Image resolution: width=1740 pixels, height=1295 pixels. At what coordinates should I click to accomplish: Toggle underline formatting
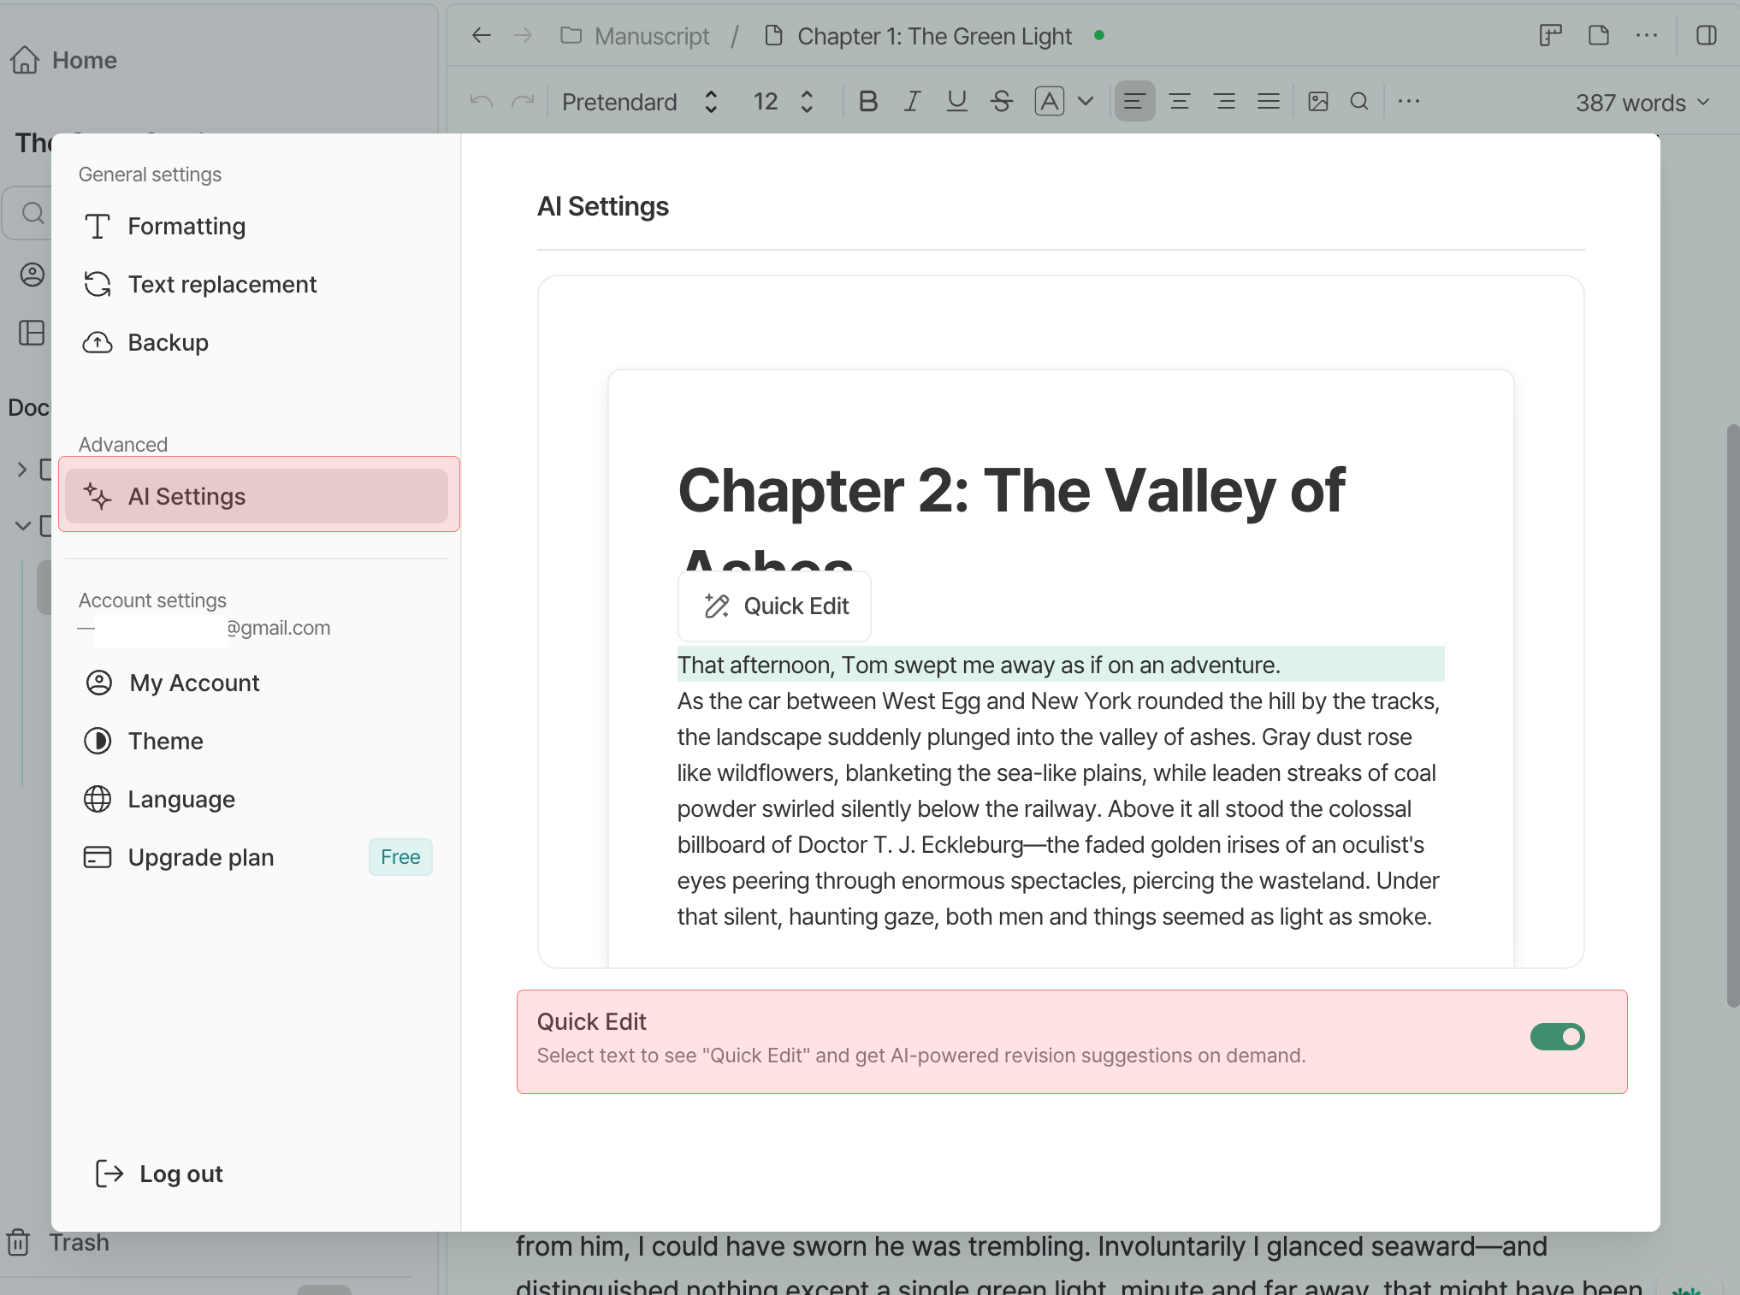pos(957,102)
